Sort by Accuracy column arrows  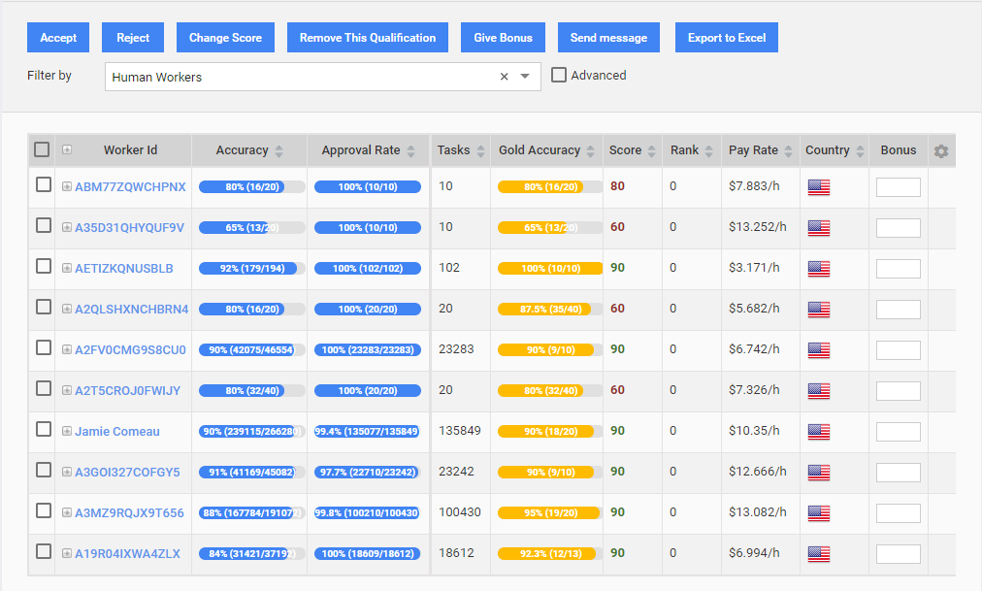[x=279, y=150]
